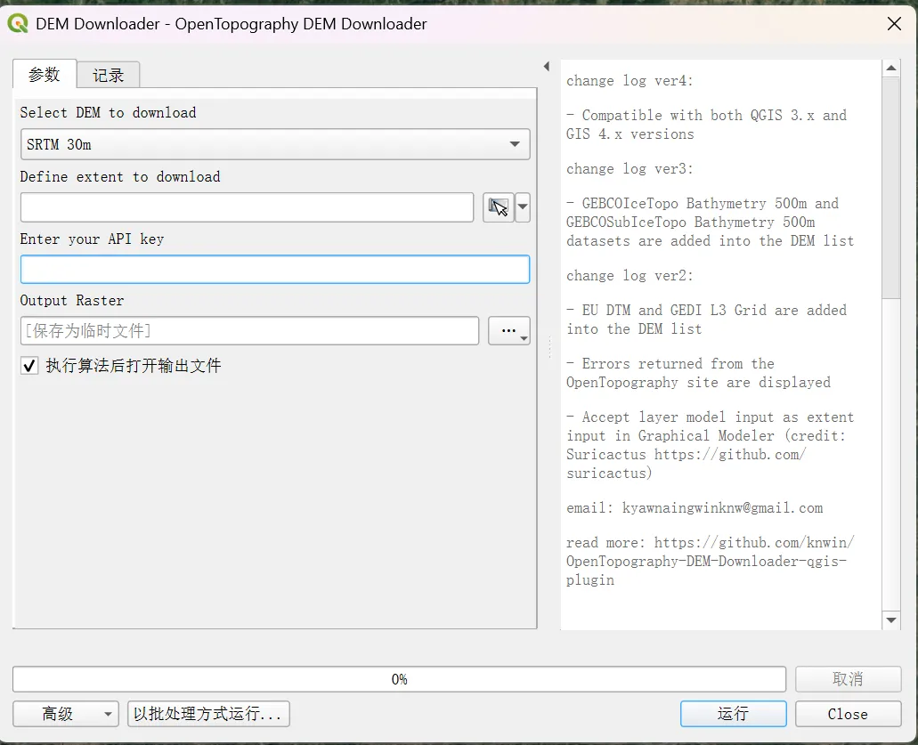Click the 'Output Raster' label
Viewport: 918px width, 745px height.
click(x=72, y=301)
